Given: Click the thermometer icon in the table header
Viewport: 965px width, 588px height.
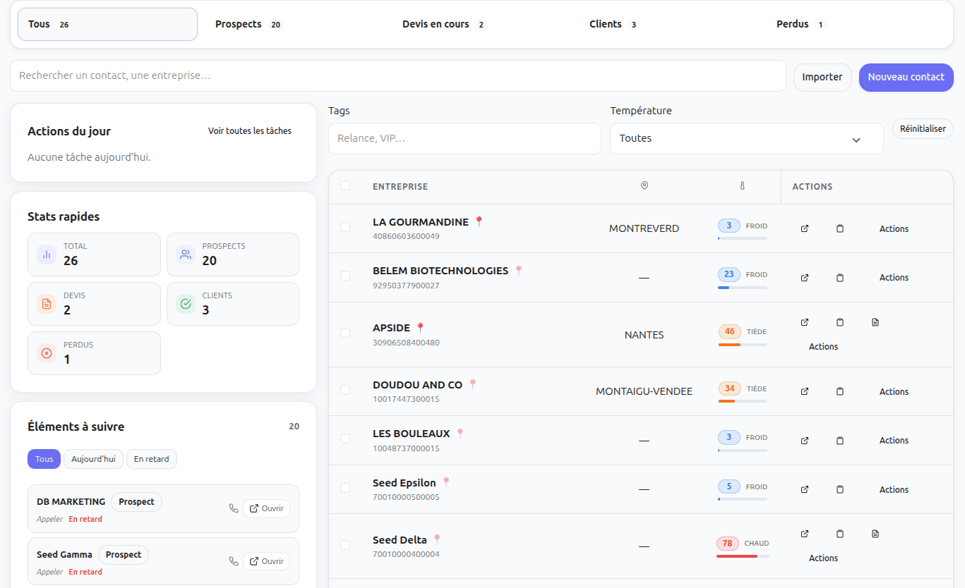Looking at the screenshot, I should pos(742,185).
